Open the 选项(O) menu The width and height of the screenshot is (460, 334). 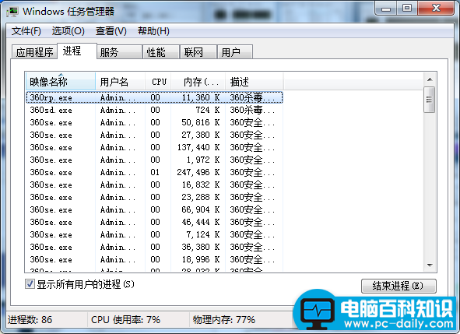coord(68,31)
